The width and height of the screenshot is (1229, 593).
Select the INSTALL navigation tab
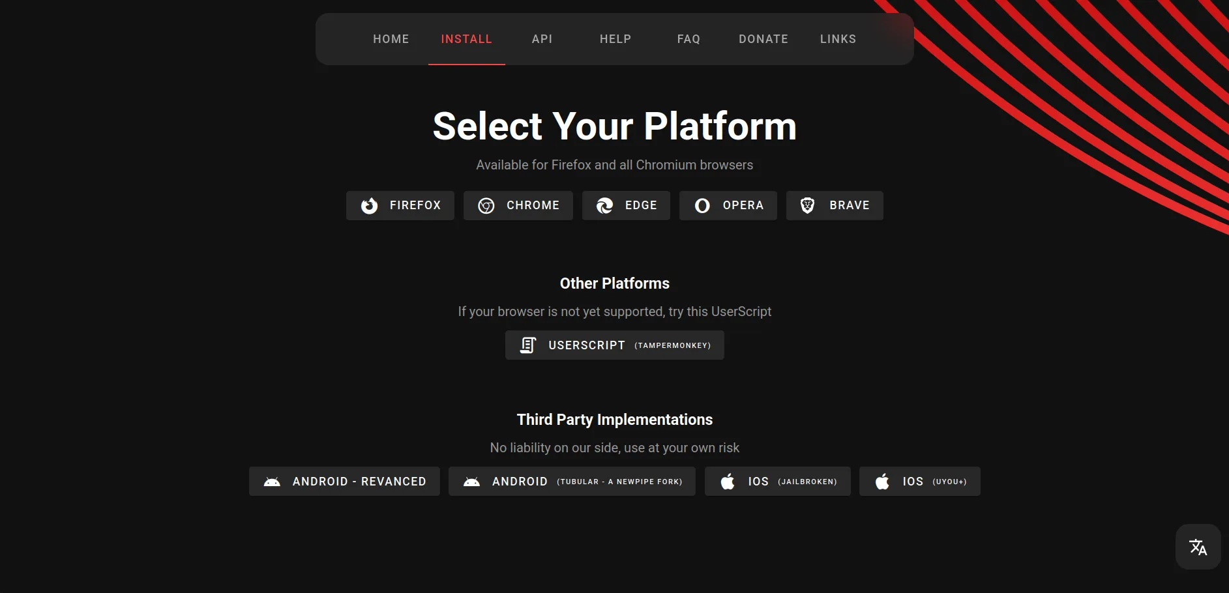(467, 39)
